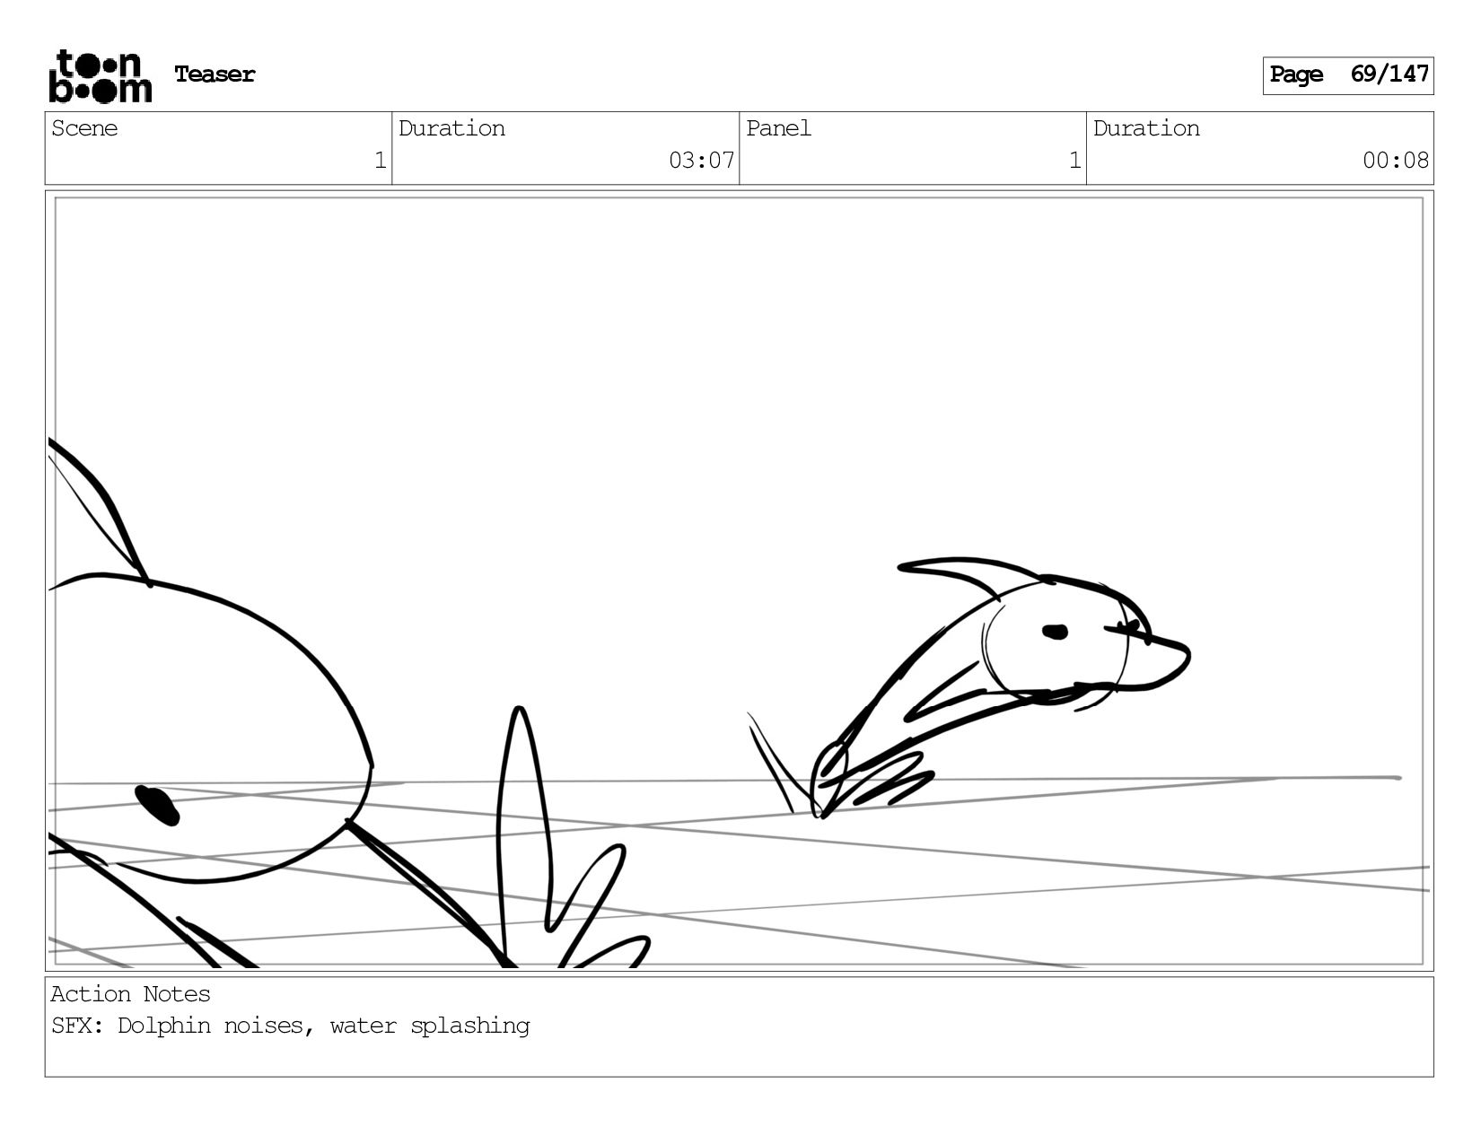This screenshot has width=1481, height=1144.
Task: Click the panel duration value '00:08'
Action: coord(1396,161)
